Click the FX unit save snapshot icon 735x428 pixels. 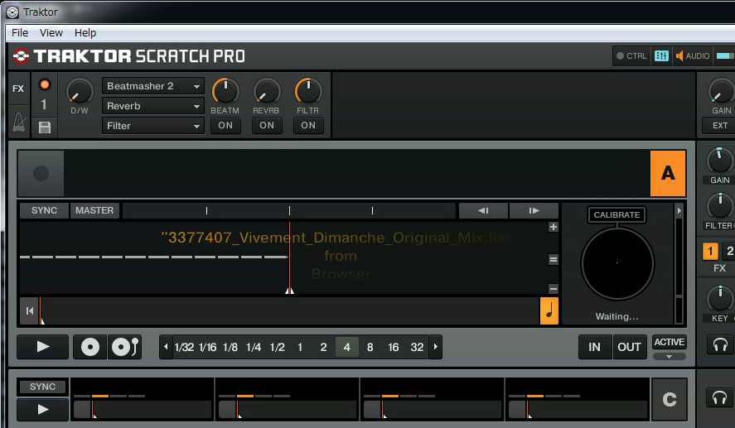click(45, 127)
